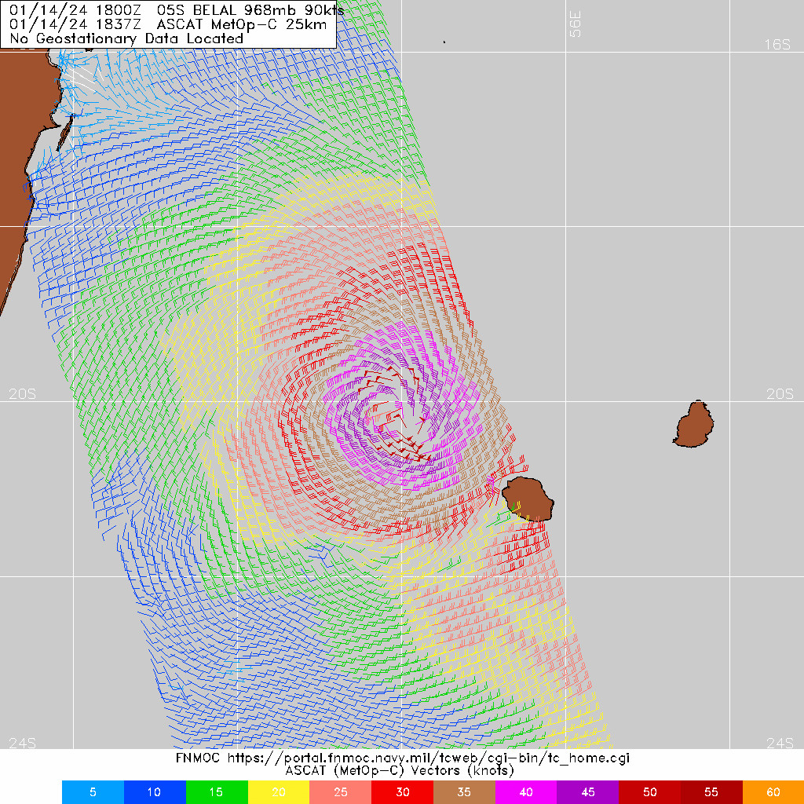The width and height of the screenshot is (804, 804).
Task: Click the 5 knots light blue swatch
Action: tap(93, 791)
